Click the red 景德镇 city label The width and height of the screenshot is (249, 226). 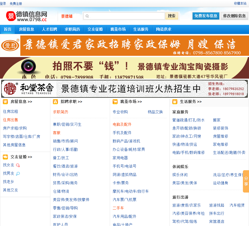click(67, 16)
